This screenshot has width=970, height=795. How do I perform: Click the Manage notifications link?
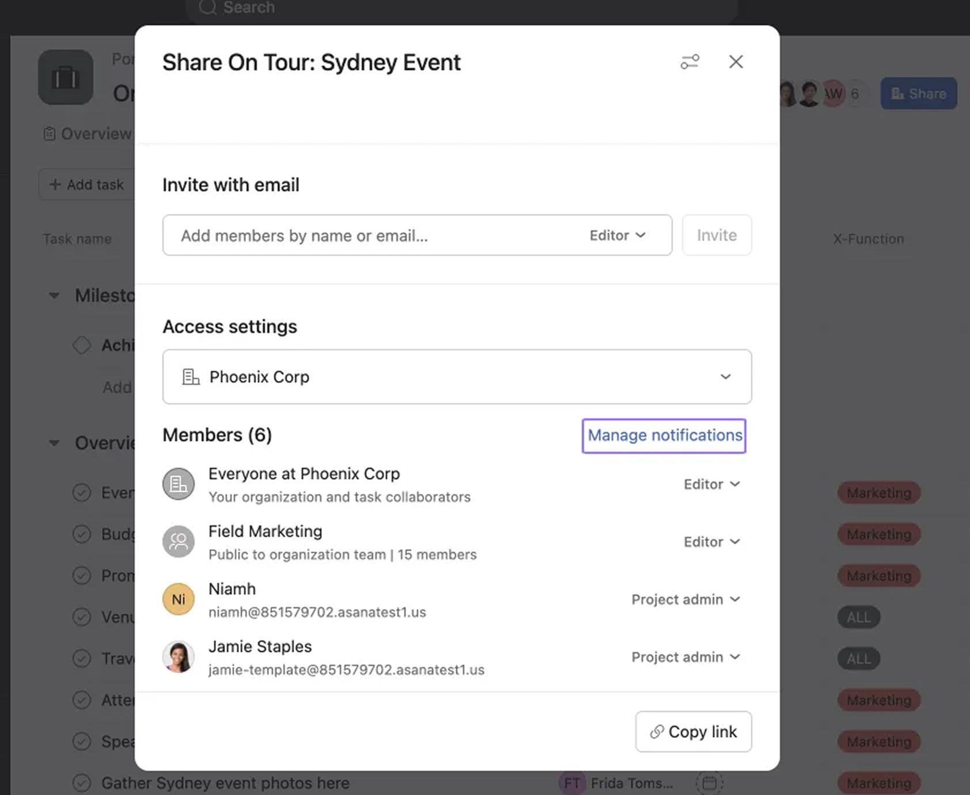[664, 436]
